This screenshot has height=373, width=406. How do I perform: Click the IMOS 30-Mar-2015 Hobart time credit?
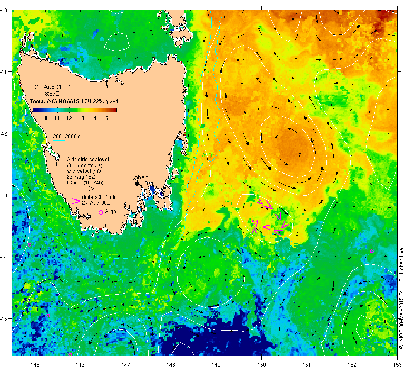tap(401, 298)
